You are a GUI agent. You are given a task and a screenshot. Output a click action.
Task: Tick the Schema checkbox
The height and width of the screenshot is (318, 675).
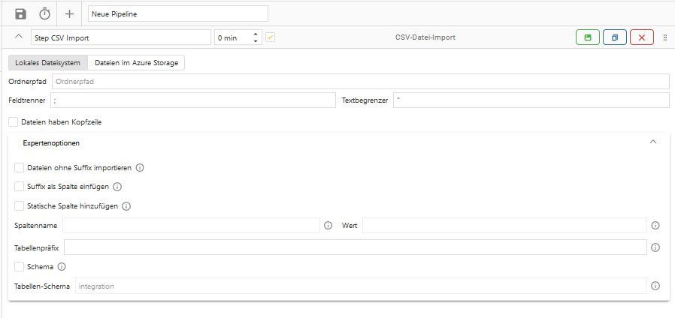[20, 266]
